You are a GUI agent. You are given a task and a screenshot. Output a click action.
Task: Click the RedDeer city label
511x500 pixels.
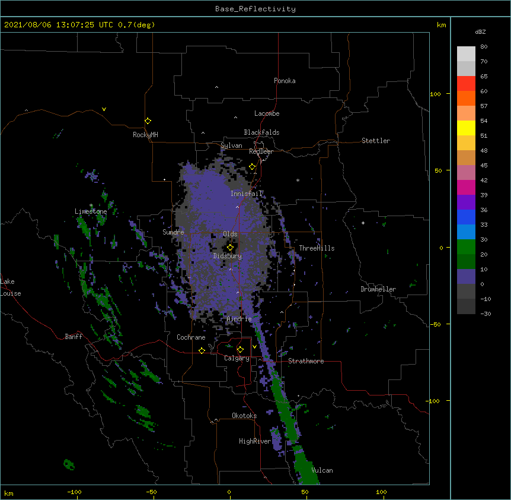coord(261,151)
